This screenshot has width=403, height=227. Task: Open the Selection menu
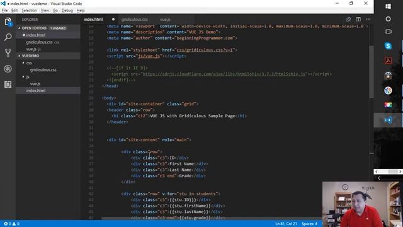tap(30, 11)
